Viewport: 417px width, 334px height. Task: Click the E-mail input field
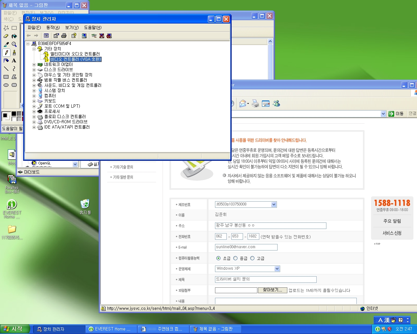(246, 247)
